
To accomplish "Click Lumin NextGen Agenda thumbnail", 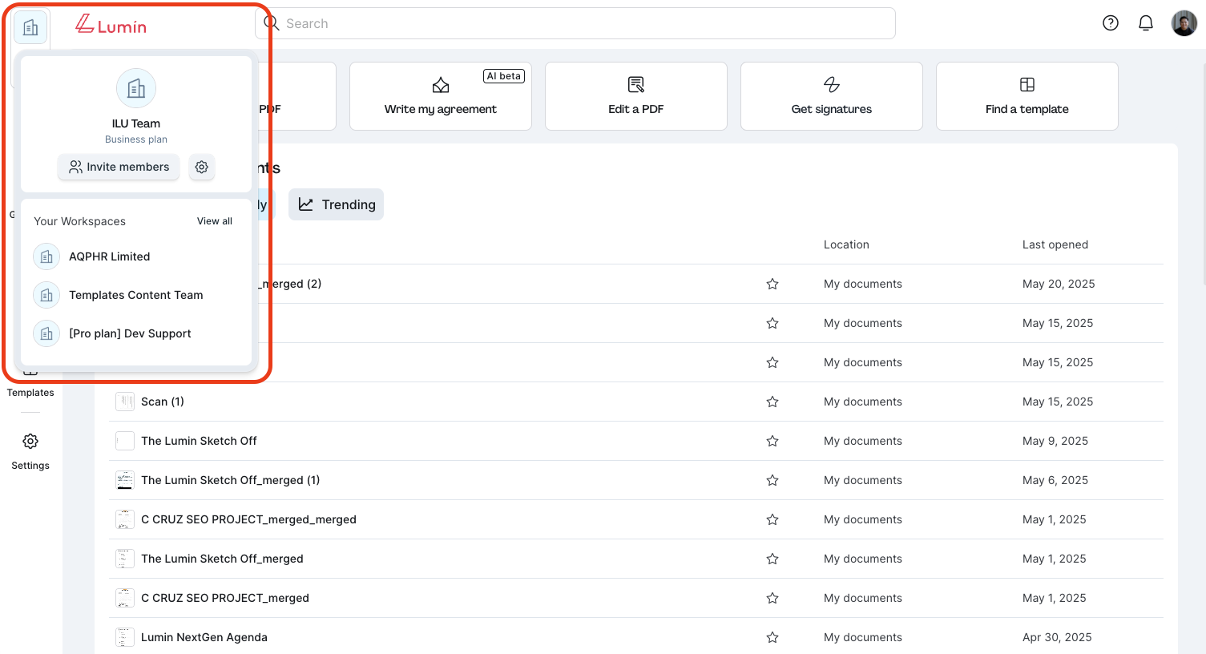I will pyautogui.click(x=125, y=637).
